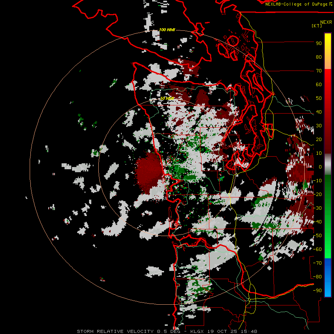Click the KLGX station identifier in caption
This screenshot has width=334, height=334.
pos(197,331)
